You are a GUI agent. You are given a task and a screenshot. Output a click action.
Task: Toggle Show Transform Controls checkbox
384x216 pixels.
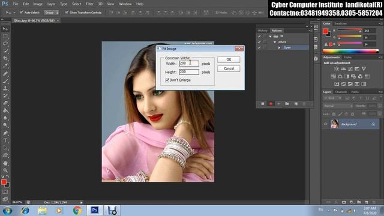(x=67, y=12)
